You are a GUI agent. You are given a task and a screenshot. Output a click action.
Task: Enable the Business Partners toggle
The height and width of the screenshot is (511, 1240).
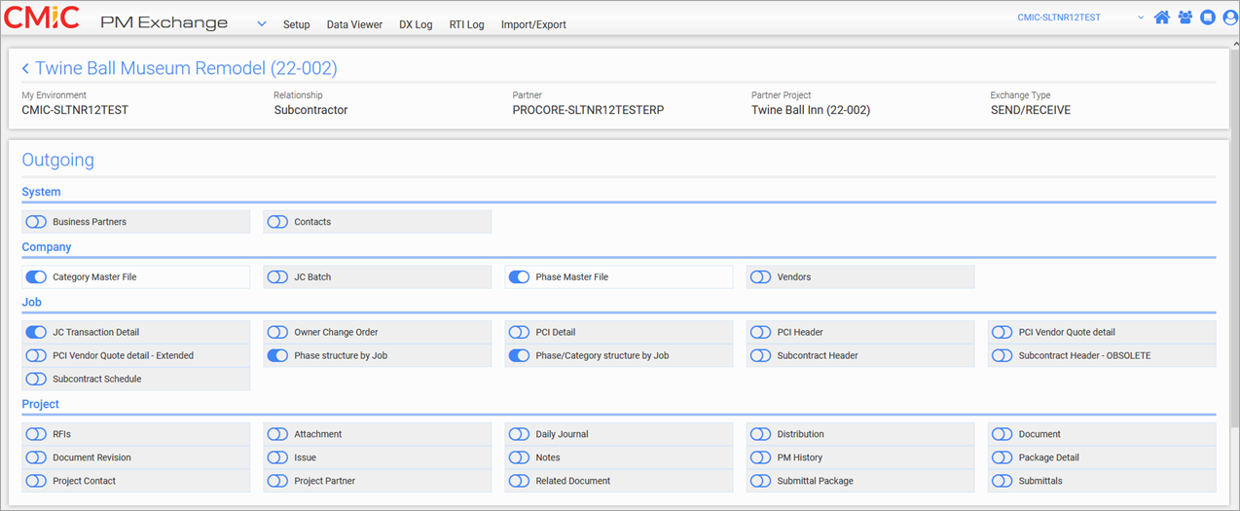(x=36, y=222)
